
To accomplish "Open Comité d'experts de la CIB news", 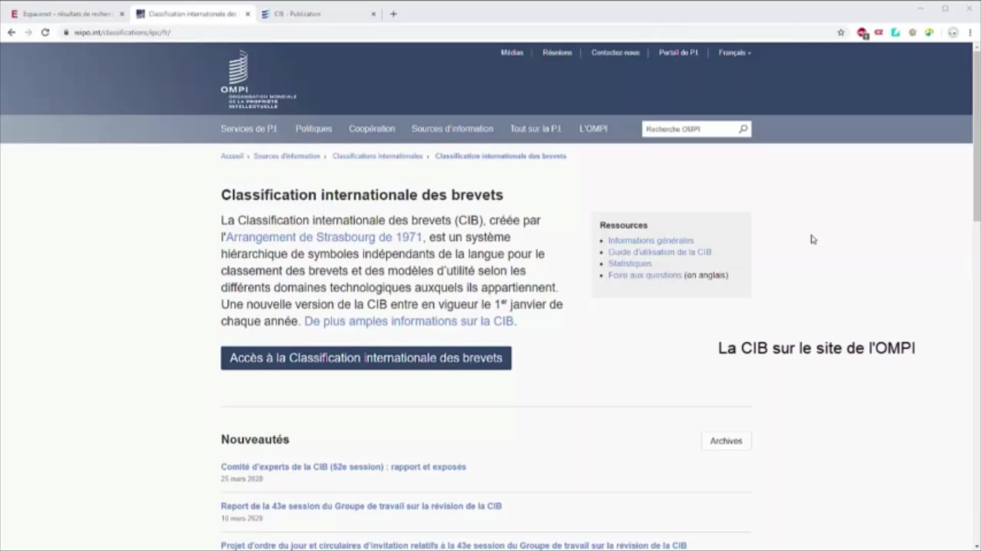I will click(343, 467).
